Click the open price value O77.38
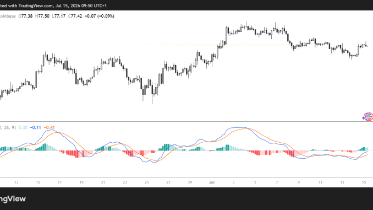Viewport: 373px width, 210px height. click(25, 16)
